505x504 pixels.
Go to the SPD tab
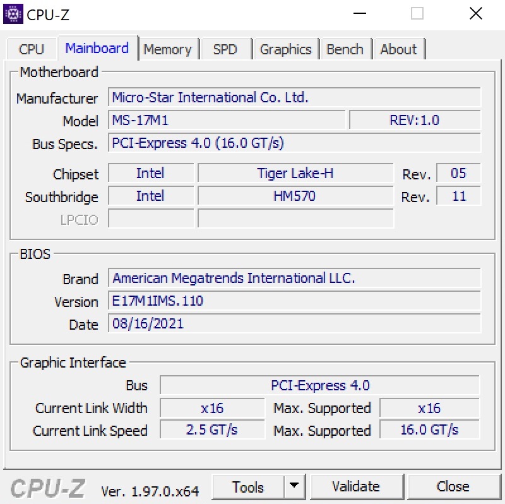(225, 49)
